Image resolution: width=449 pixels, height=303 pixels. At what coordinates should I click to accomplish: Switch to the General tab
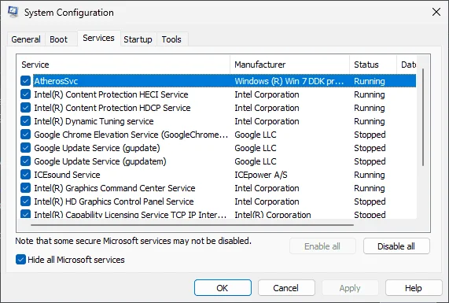coord(26,39)
